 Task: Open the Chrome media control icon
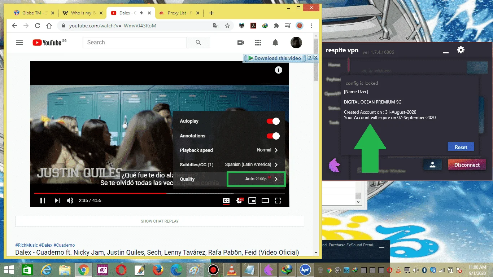click(288, 26)
